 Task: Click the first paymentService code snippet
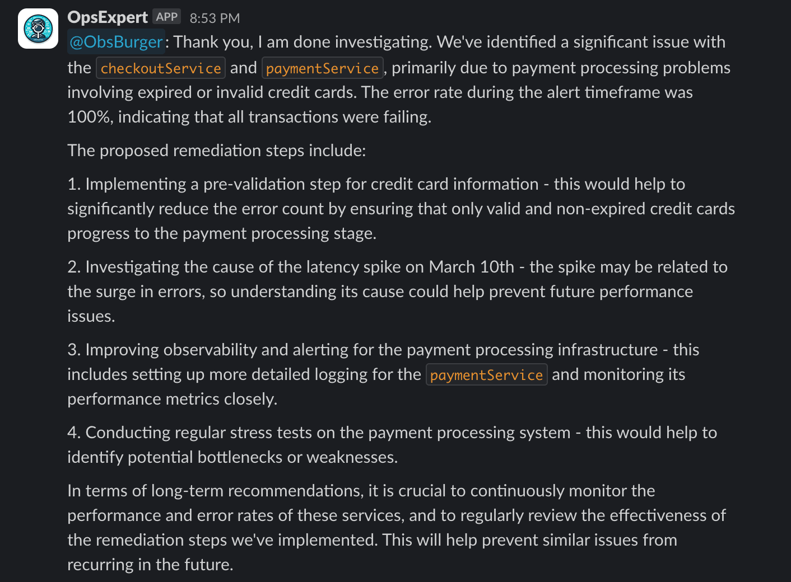322,68
